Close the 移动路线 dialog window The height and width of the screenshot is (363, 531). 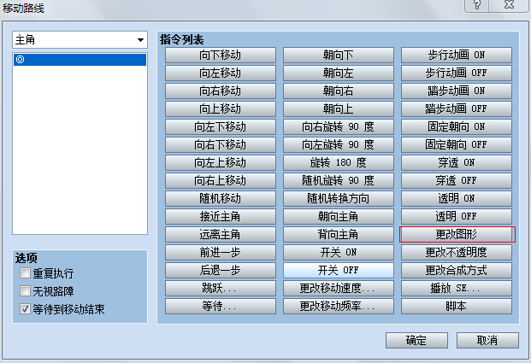pos(509,5)
